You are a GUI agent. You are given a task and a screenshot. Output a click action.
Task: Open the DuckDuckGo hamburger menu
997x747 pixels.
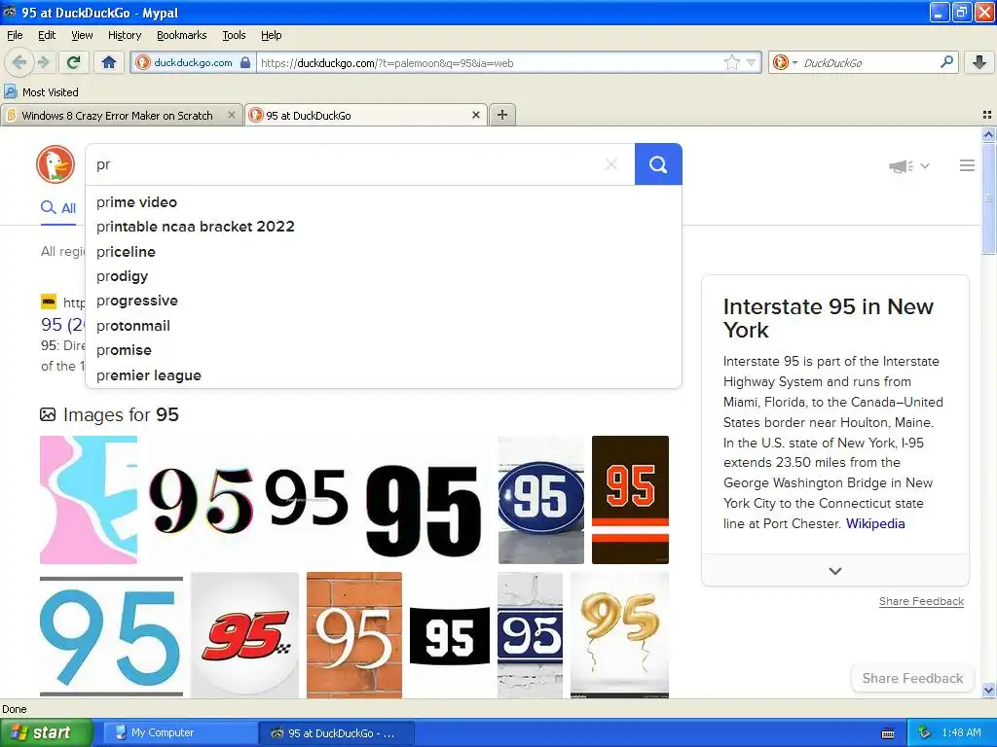[967, 165]
